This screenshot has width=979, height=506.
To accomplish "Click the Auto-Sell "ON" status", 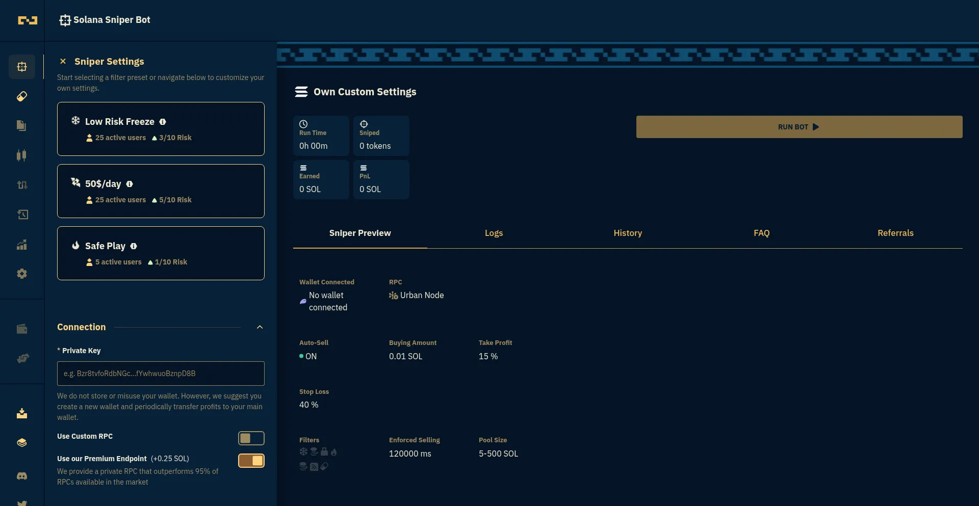I will tap(311, 357).
